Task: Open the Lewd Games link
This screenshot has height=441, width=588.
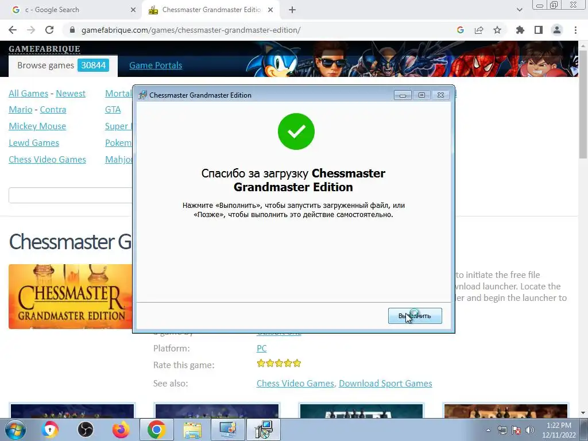Action: [34, 143]
